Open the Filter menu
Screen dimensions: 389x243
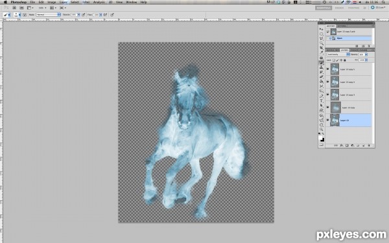point(86,2)
